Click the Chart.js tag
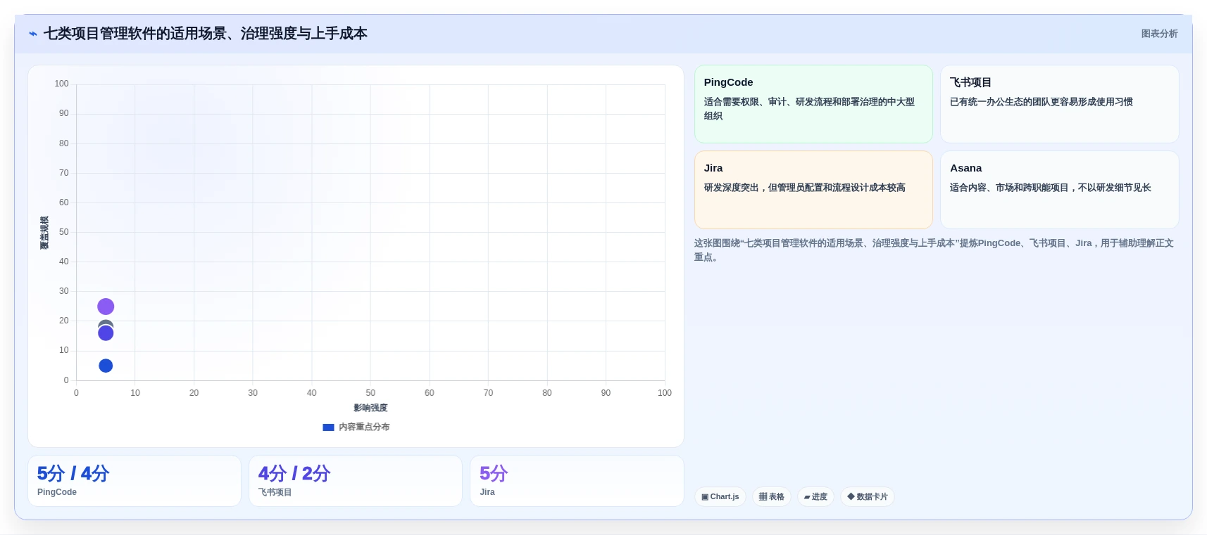1207x535 pixels. point(720,496)
